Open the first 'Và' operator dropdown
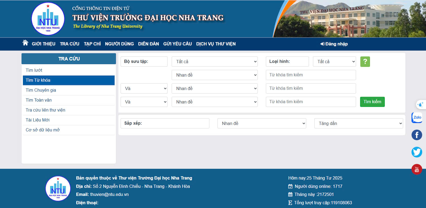This screenshot has height=208, width=426. (144, 88)
